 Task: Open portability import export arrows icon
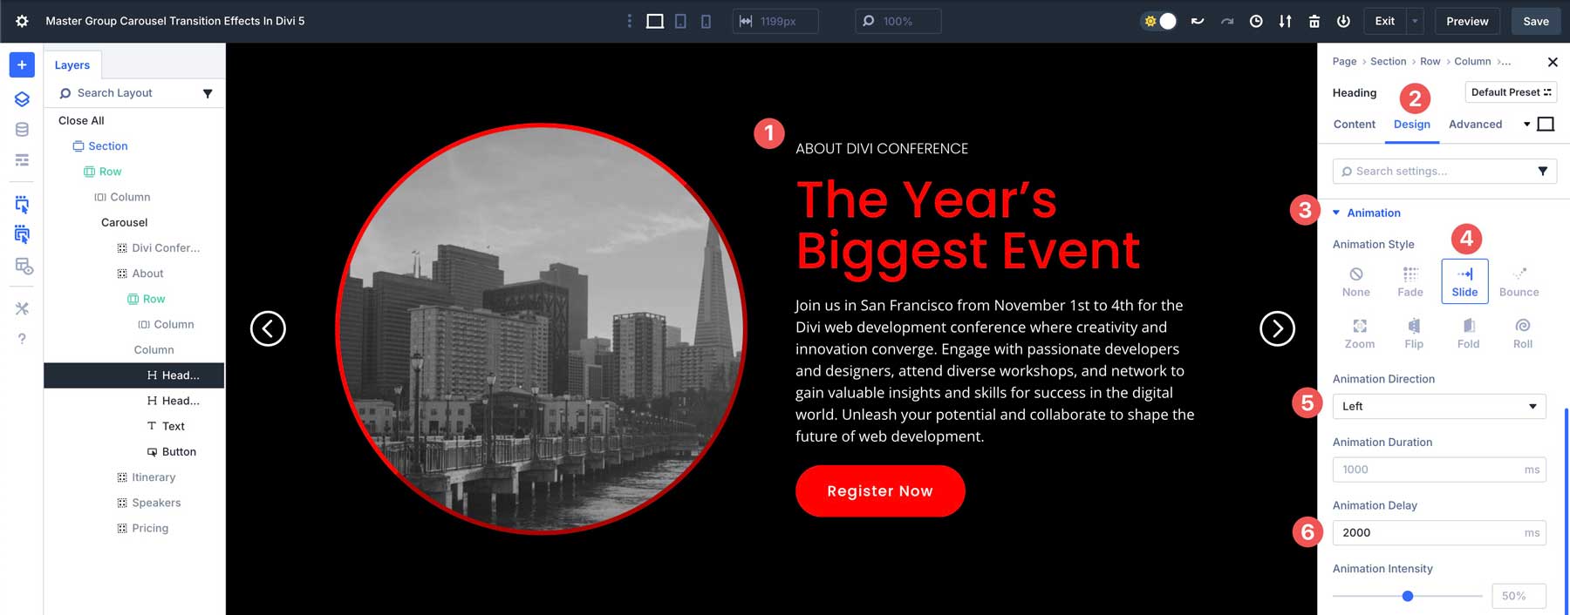[x=1286, y=21]
